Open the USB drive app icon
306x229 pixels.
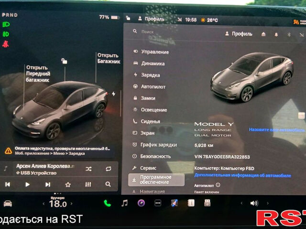point(207,203)
